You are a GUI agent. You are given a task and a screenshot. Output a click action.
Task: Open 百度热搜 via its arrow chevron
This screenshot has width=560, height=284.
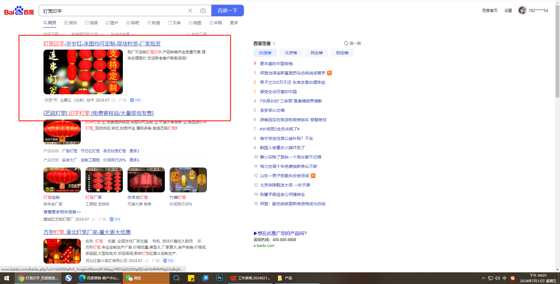tap(274, 43)
